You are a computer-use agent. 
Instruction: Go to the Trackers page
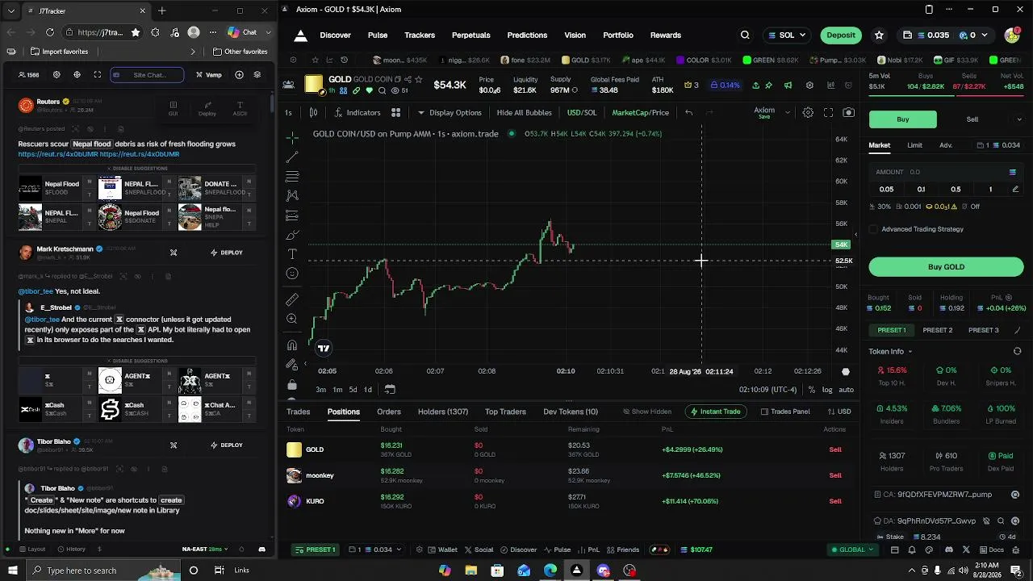tap(420, 36)
